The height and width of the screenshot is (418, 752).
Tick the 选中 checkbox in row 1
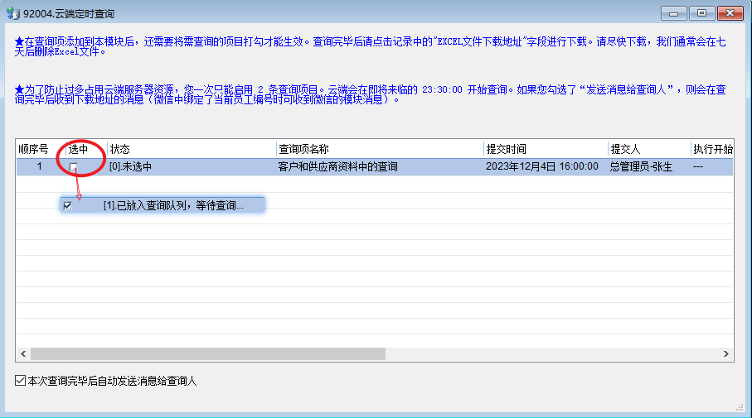pyautogui.click(x=73, y=167)
